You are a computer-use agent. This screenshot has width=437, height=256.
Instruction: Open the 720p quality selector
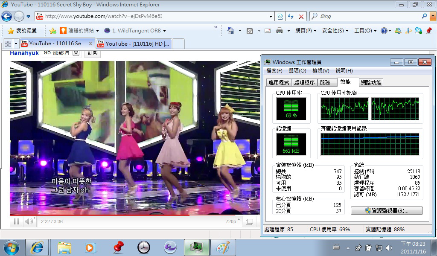click(233, 221)
